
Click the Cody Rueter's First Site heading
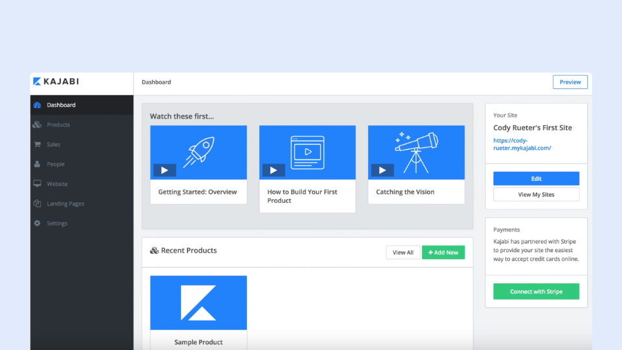tap(533, 128)
